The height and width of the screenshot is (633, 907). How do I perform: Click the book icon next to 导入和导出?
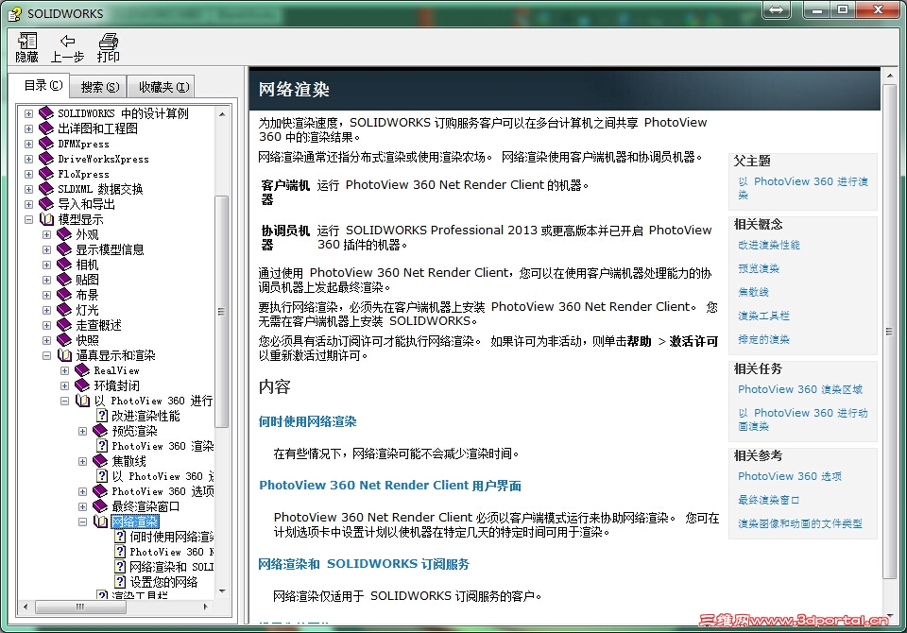pos(46,204)
